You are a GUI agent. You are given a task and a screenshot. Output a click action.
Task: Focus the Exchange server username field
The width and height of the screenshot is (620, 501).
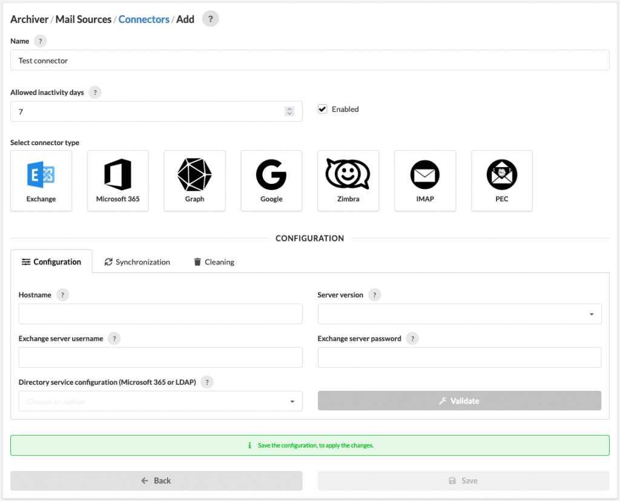tap(160, 358)
